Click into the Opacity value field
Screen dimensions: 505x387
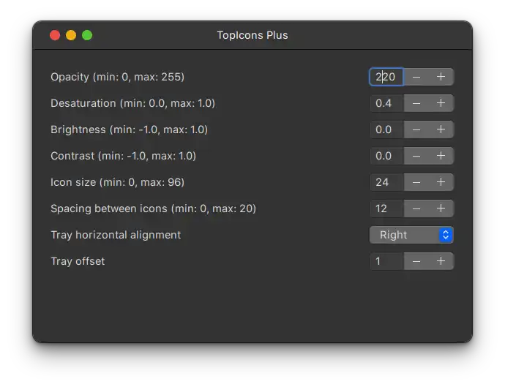[x=386, y=77]
